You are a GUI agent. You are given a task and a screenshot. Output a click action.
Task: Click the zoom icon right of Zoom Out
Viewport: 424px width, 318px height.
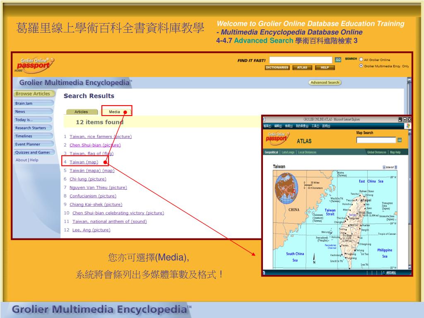coord(396,167)
